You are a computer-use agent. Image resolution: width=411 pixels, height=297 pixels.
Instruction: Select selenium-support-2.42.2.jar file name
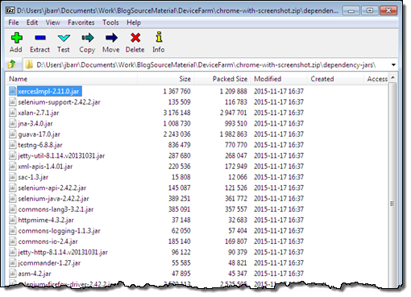(x=59, y=102)
